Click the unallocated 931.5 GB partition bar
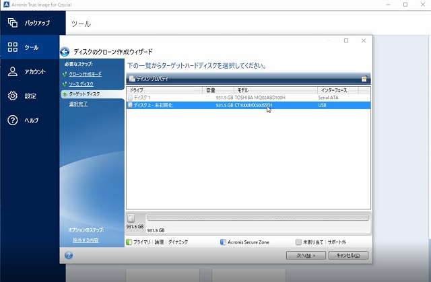431x282 pixels. coord(258,218)
